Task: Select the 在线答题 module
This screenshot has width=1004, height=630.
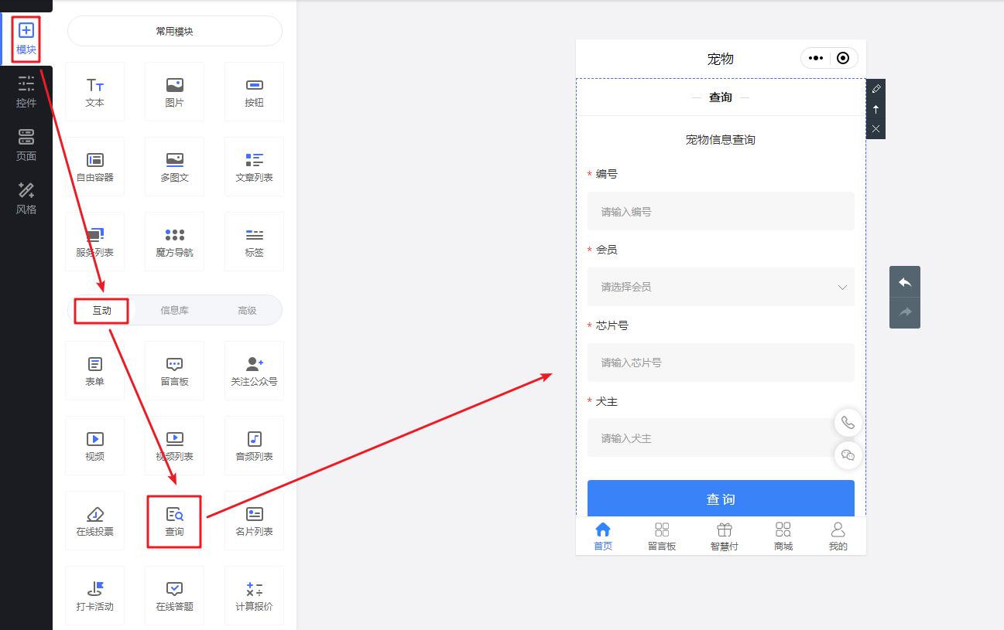Action: 175,596
